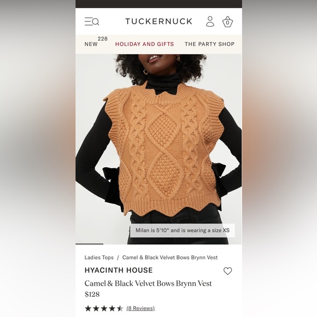Click the product title Brynn Vest text
The image size is (317, 317).
pyautogui.click(x=148, y=284)
